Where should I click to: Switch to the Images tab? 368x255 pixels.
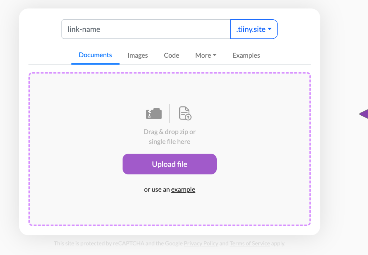pos(138,55)
